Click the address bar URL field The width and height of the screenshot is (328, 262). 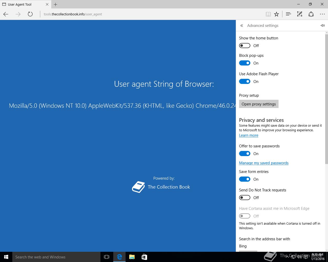point(151,14)
